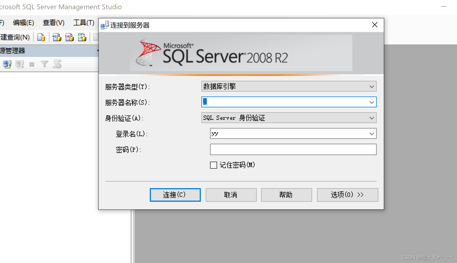Focus the 密码(P) password field
The height and width of the screenshot is (263, 457).
(293, 149)
